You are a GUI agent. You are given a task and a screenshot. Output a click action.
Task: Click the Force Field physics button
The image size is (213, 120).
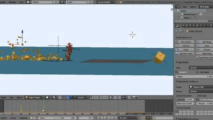[185, 42]
